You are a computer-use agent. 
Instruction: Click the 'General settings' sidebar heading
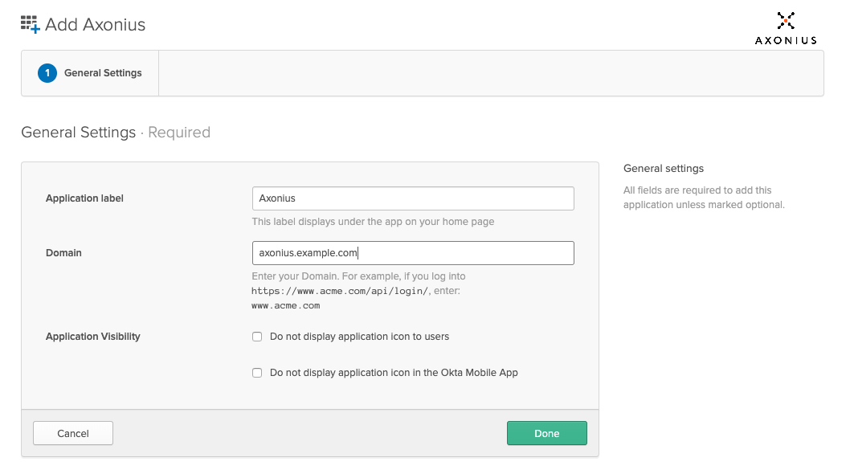click(x=663, y=169)
